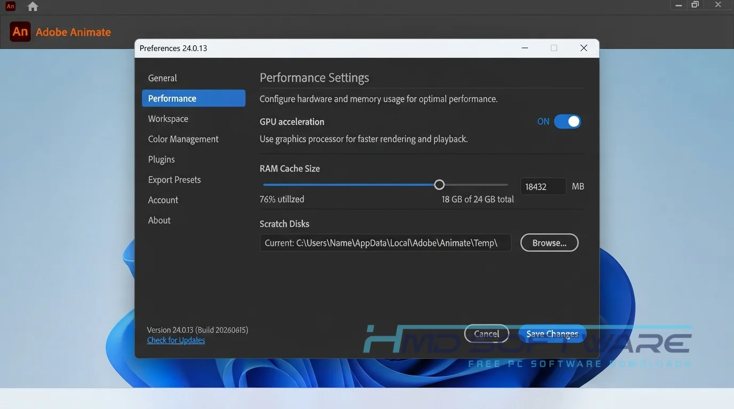
Task: Click Save Changes
Action: (552, 334)
